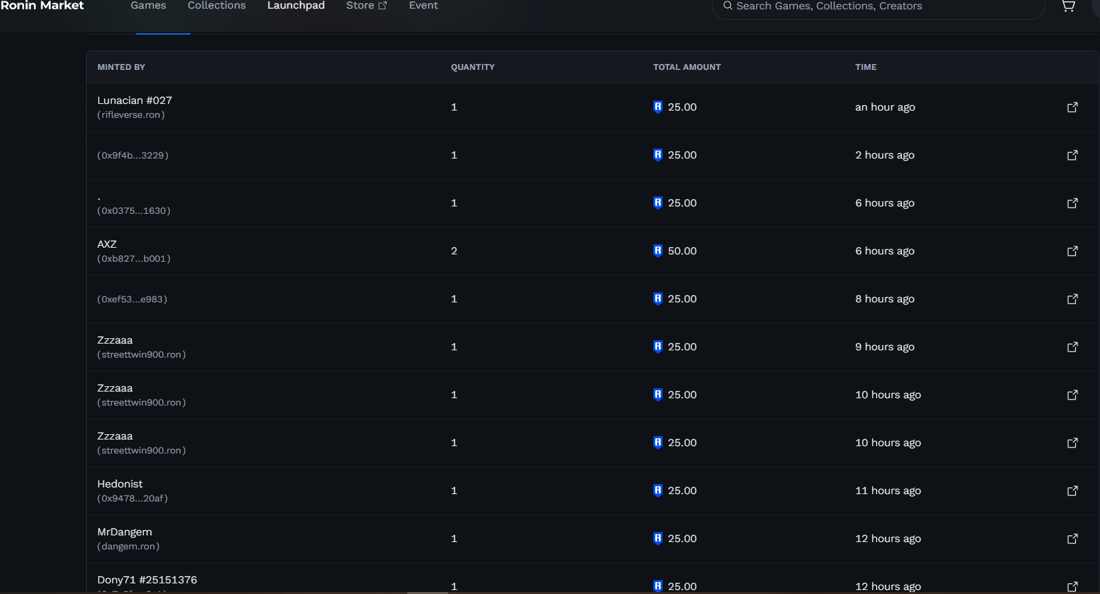
Task: Open transaction link for 0x0375...1630 mint
Action: (x=1072, y=203)
